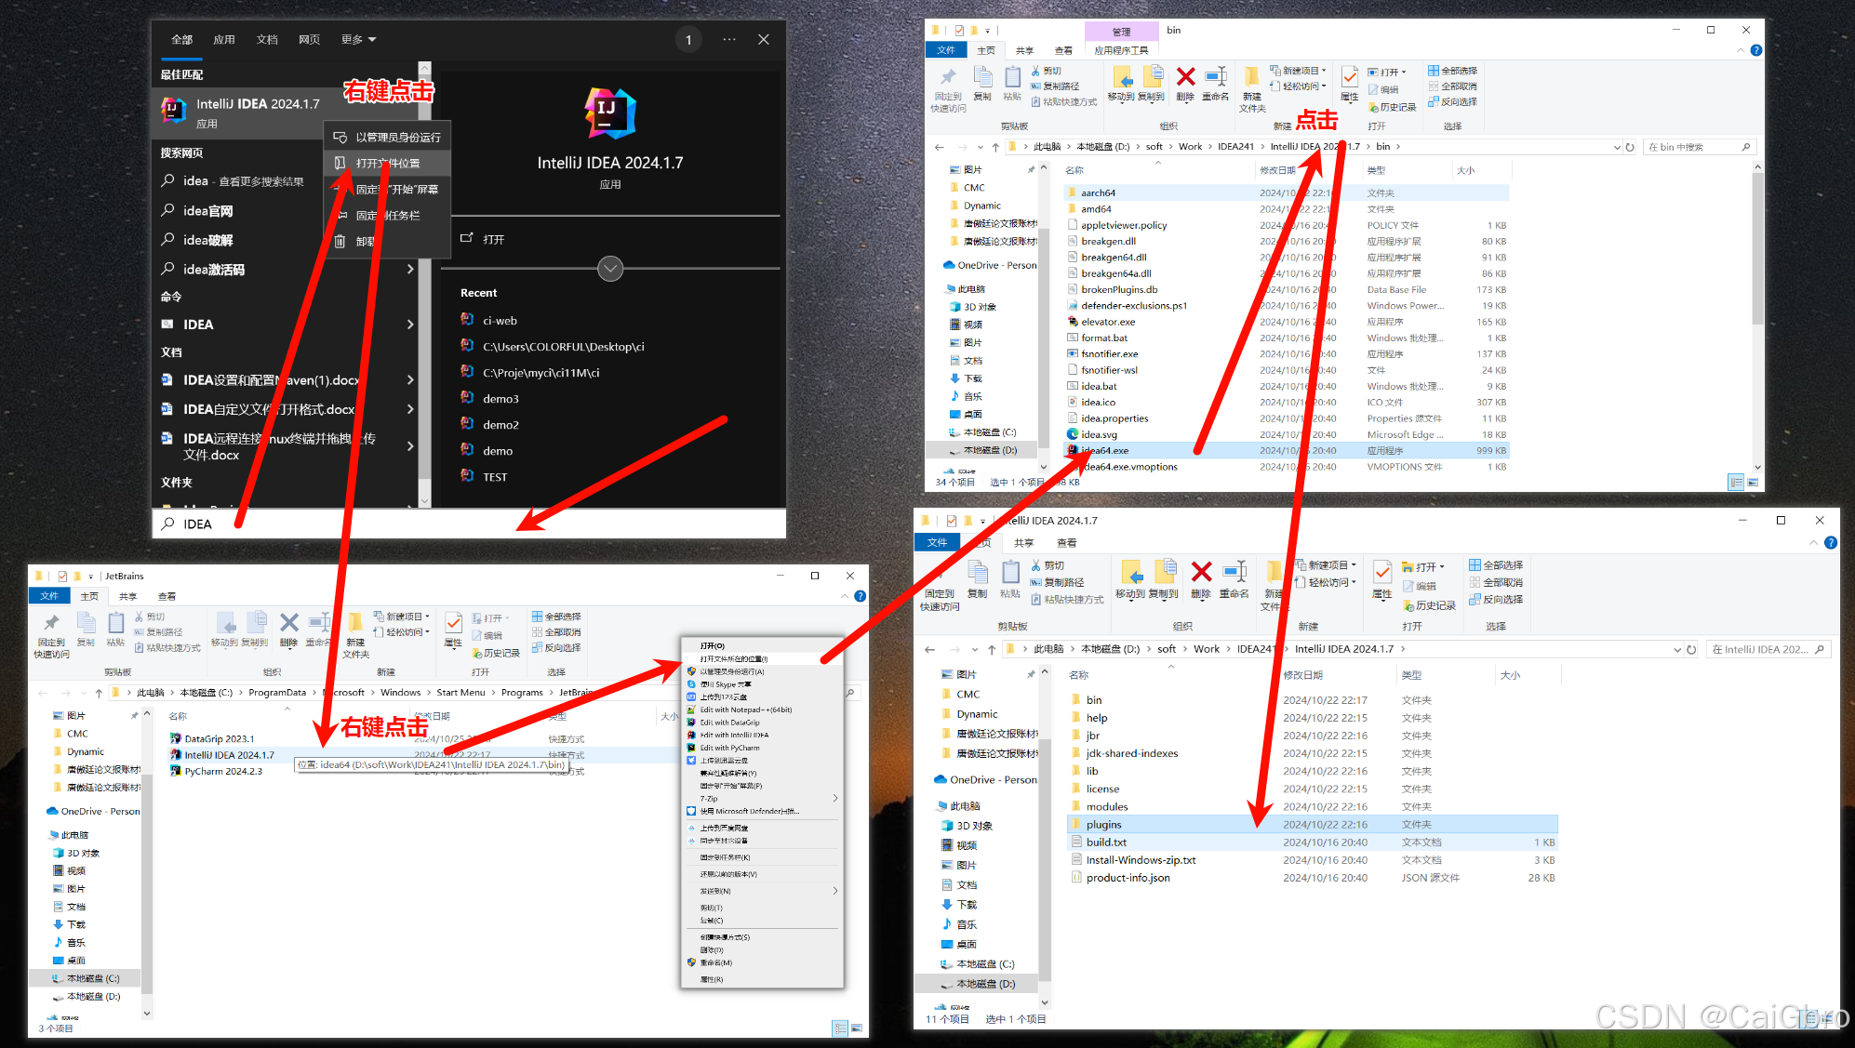The width and height of the screenshot is (1855, 1048).
Task: Click Work breadcrumb in bin window
Action: pos(1190,147)
